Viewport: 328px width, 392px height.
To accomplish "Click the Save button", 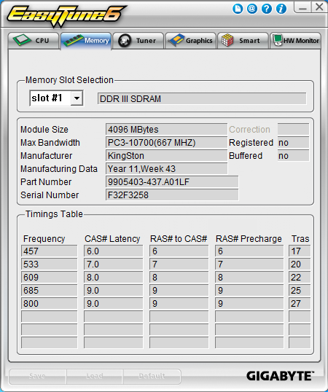I will coord(37,376).
